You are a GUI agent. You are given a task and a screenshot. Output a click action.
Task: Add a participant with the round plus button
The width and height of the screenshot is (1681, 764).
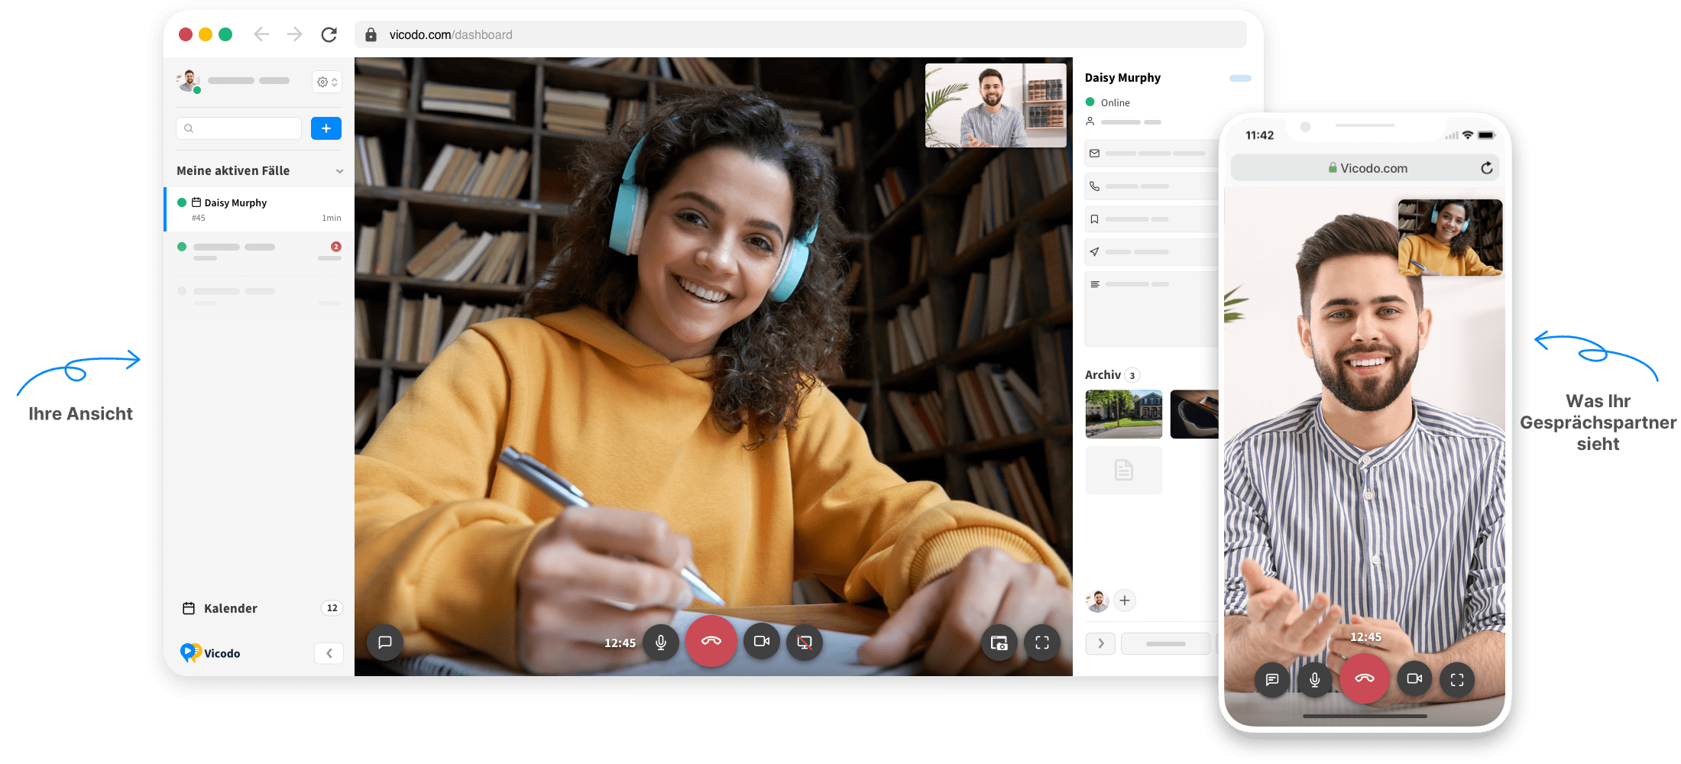pos(1125,601)
